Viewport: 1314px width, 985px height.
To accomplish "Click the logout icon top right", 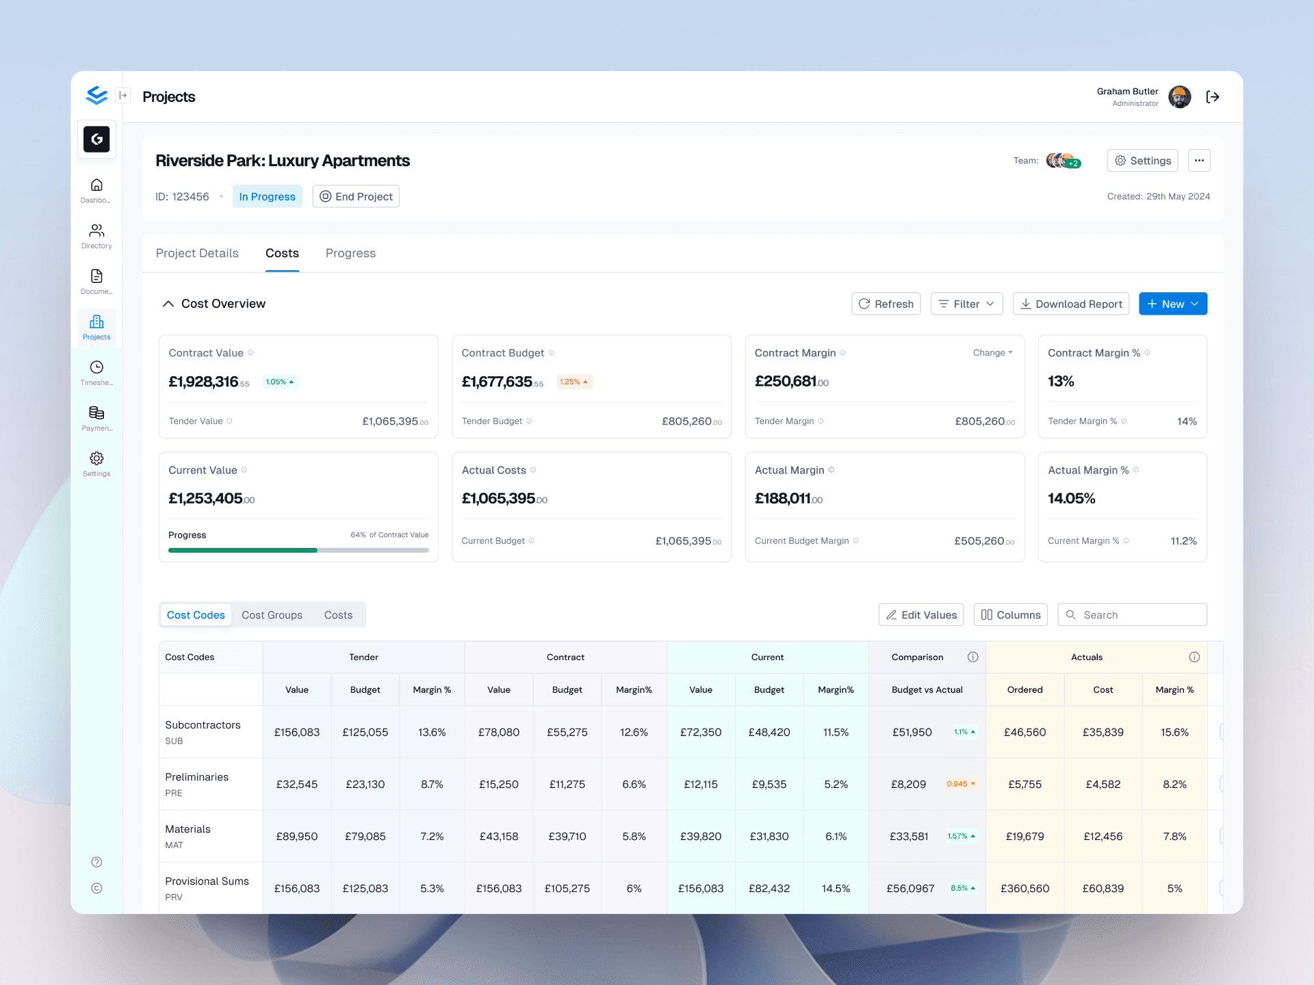I will pos(1213,96).
